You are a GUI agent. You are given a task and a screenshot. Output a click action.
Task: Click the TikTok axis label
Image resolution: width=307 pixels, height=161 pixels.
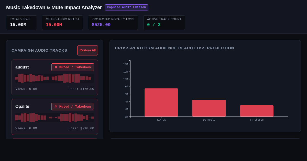pyautogui.click(x=161, y=120)
